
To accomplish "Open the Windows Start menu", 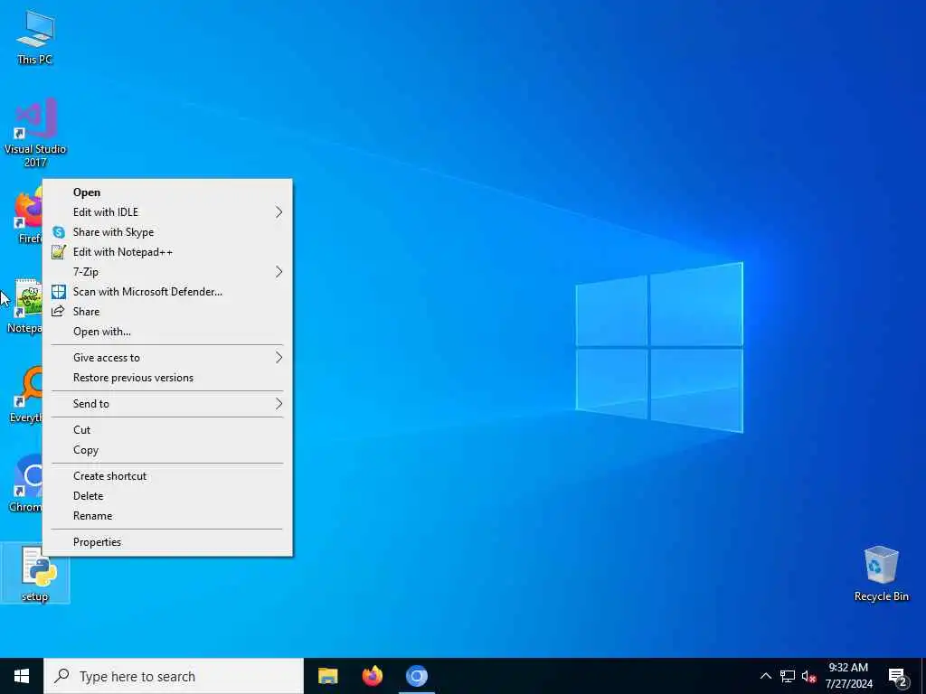I will pyautogui.click(x=22, y=676).
